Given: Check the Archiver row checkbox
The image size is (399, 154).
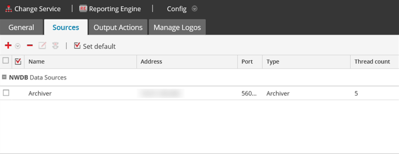Looking at the screenshot, I should 6,93.
